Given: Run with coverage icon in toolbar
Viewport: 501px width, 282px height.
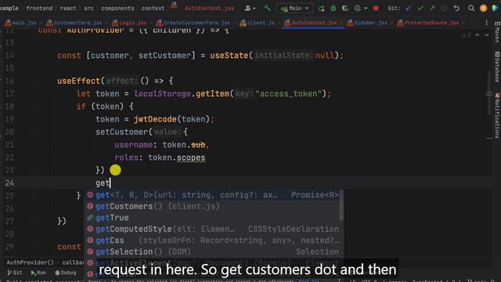Looking at the screenshot, I should pyautogui.click(x=345, y=9).
